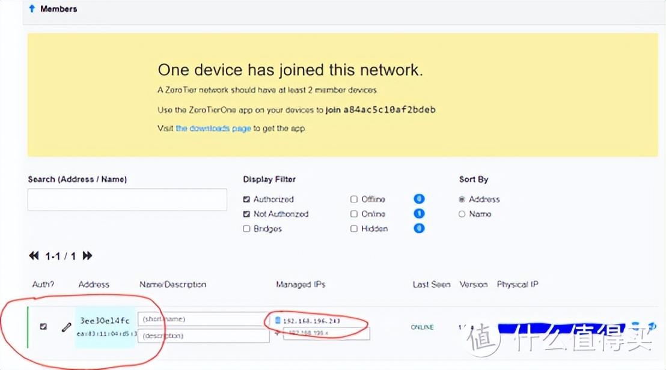The width and height of the screenshot is (666, 370).
Task: Click the Offline count badge
Action: (419, 199)
